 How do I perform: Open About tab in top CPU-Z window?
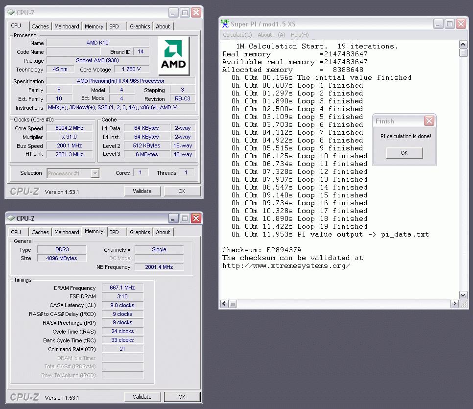(x=163, y=26)
